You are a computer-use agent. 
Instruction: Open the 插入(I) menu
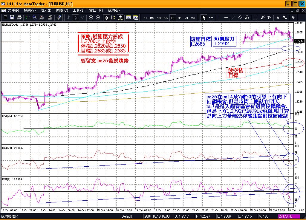(x=46, y=10)
